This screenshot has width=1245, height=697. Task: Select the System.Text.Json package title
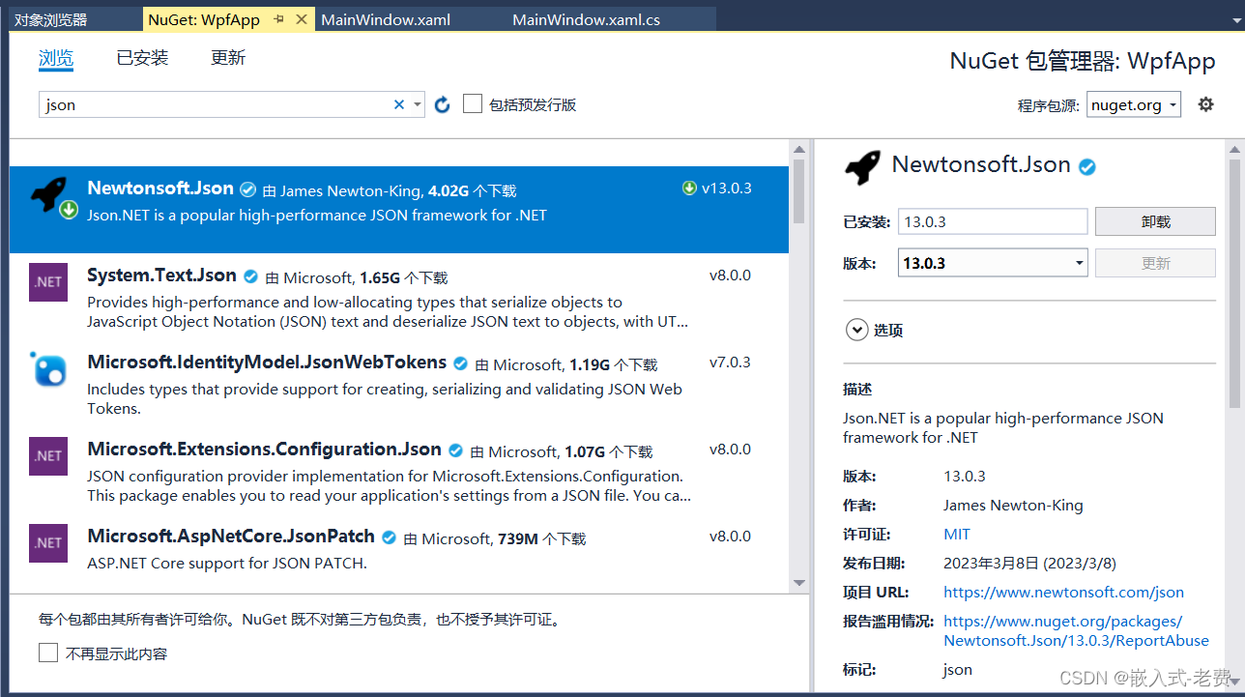click(x=161, y=276)
